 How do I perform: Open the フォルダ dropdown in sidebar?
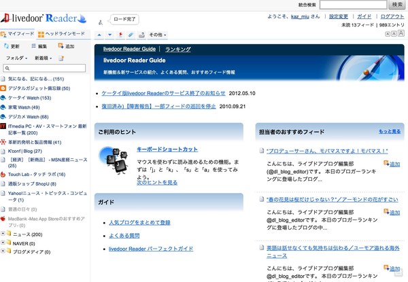coord(15,58)
